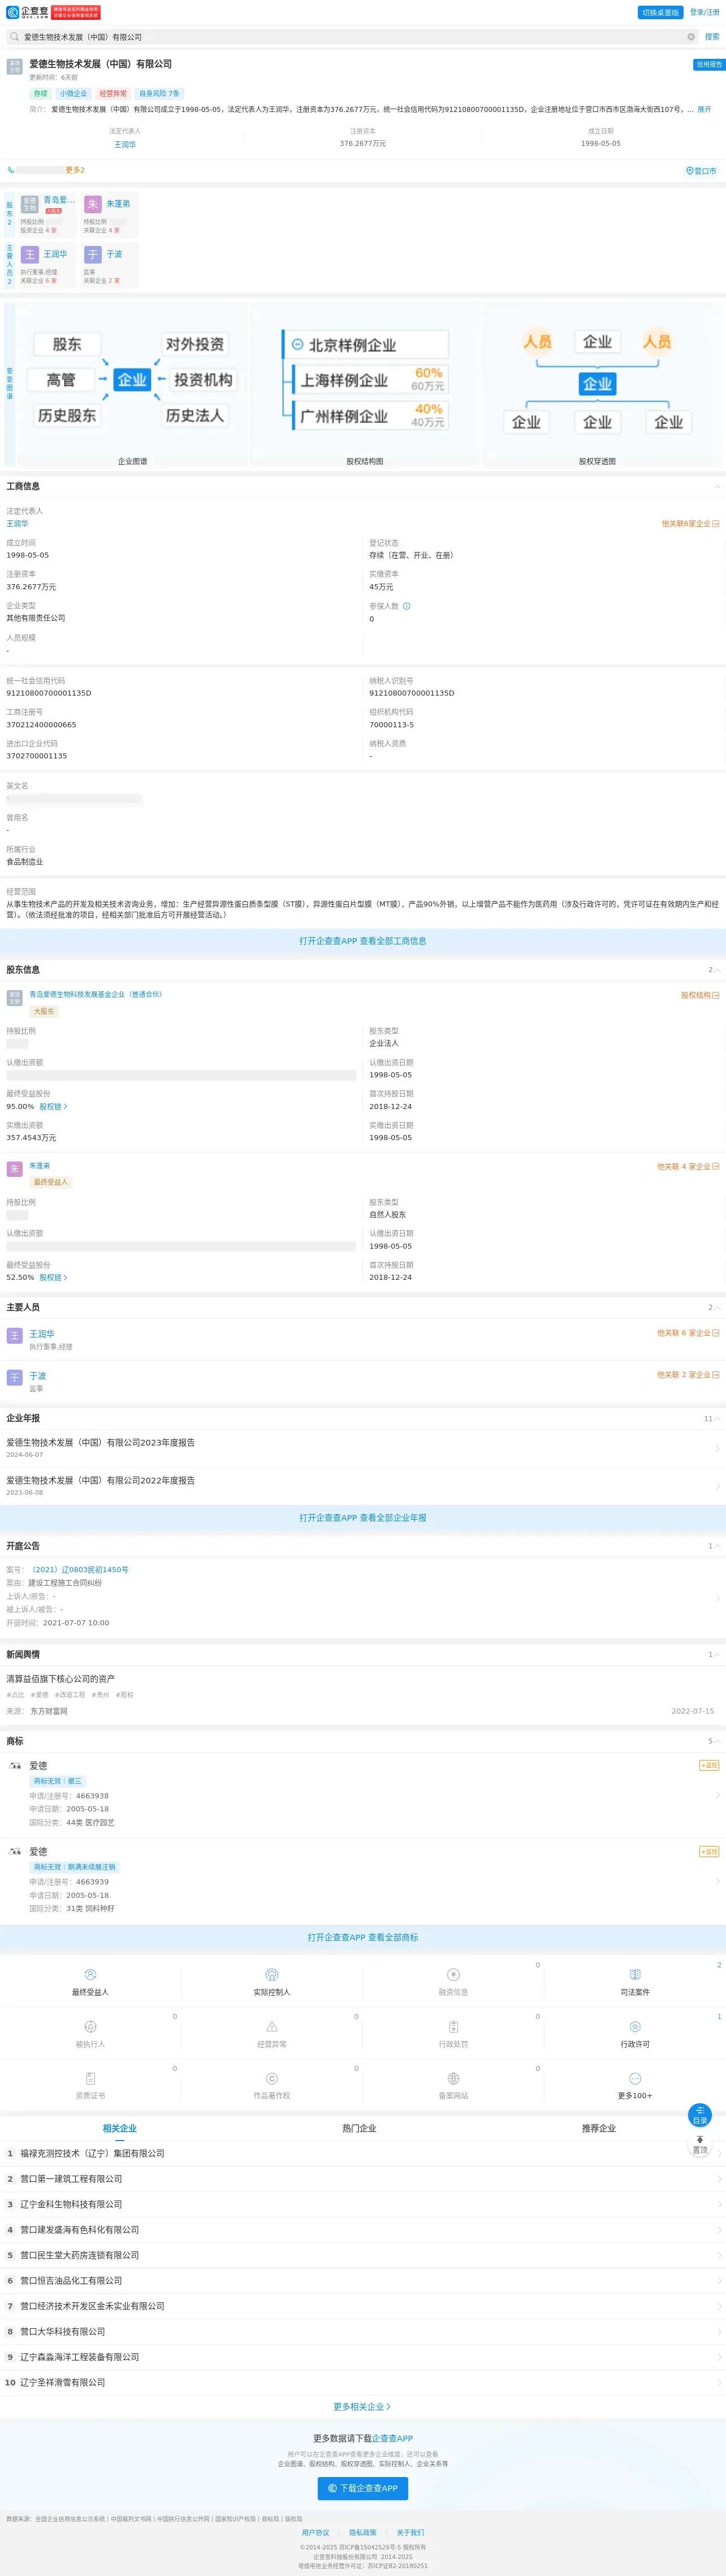Click 他关联6家企业 link in 工商信息
The height and width of the screenshot is (2576, 726).
[690, 524]
